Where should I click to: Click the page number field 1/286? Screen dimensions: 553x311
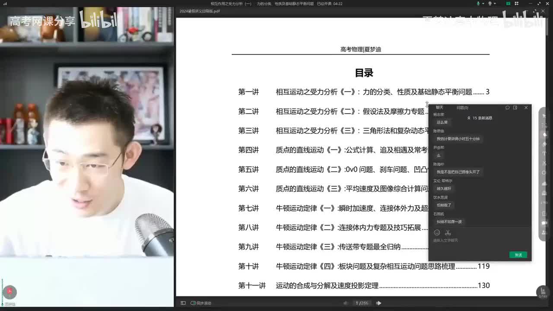[x=362, y=303]
